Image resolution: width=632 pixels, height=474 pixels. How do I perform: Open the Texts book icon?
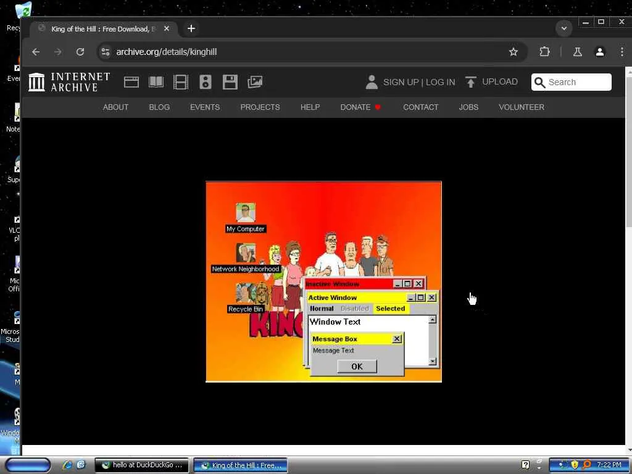(156, 82)
